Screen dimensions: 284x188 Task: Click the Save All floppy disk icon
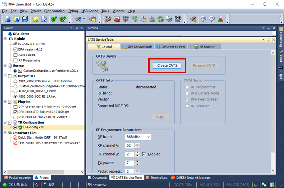pos(25,19)
